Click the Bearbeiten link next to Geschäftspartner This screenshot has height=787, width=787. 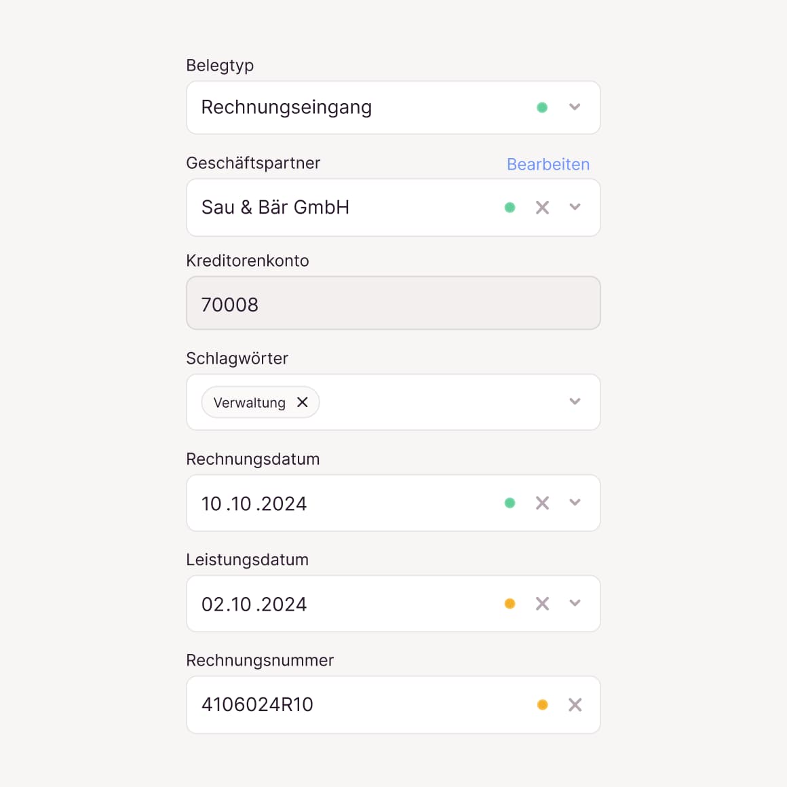[x=548, y=164]
